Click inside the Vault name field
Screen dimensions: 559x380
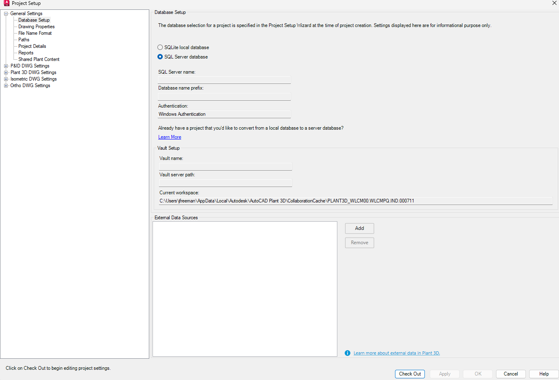pos(225,166)
